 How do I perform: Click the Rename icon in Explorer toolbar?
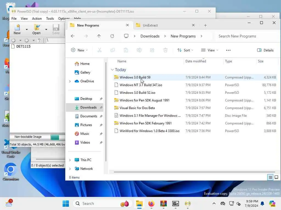point(139,50)
